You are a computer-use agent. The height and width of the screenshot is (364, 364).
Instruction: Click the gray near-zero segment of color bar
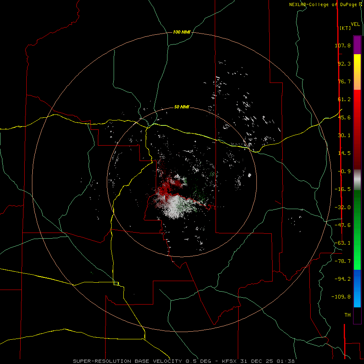click(x=357, y=179)
